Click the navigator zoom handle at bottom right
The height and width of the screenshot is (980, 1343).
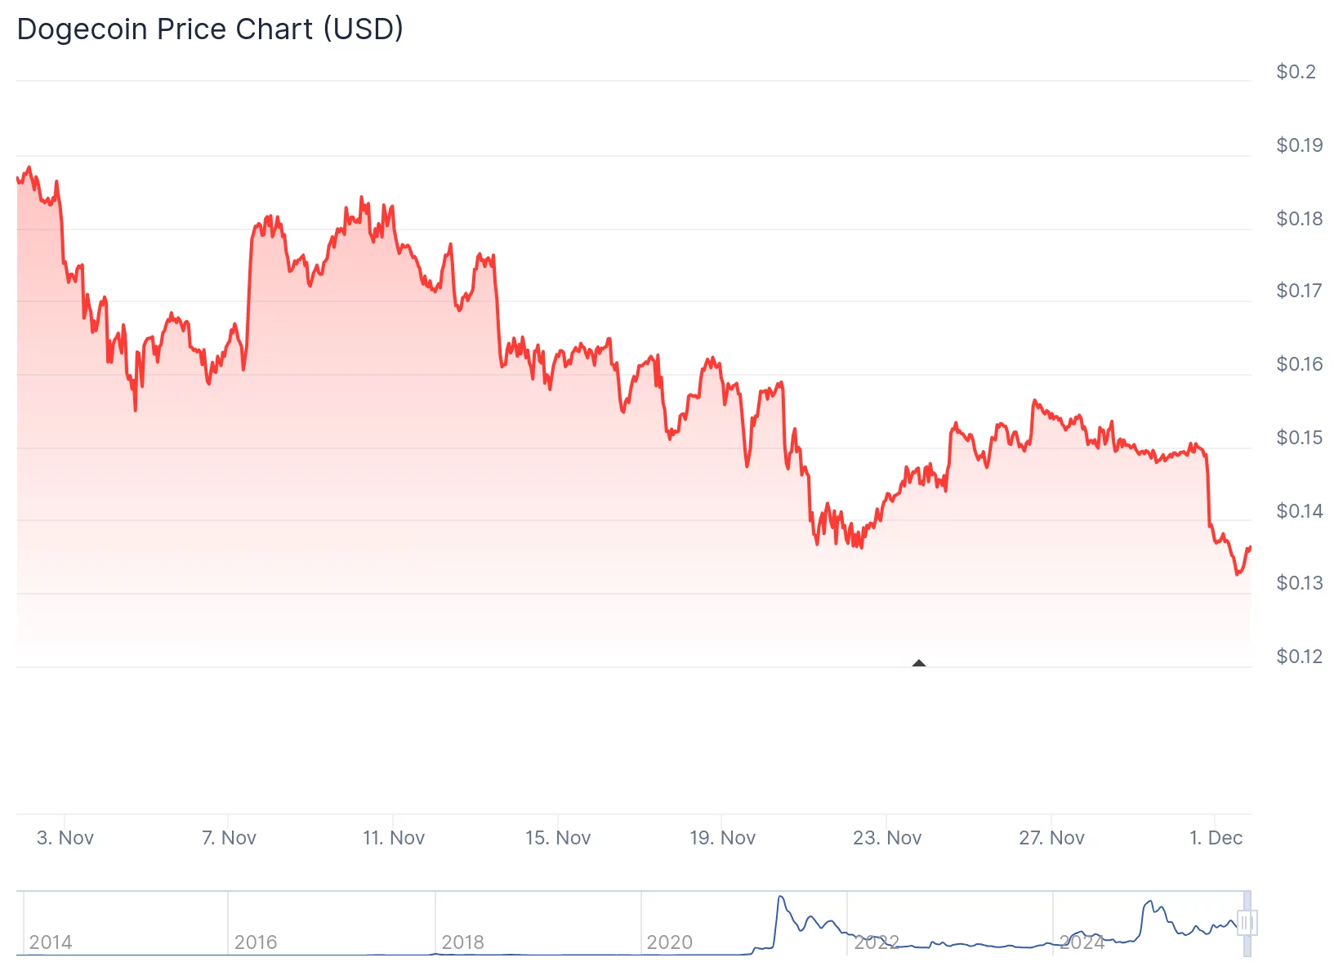pos(1247,923)
